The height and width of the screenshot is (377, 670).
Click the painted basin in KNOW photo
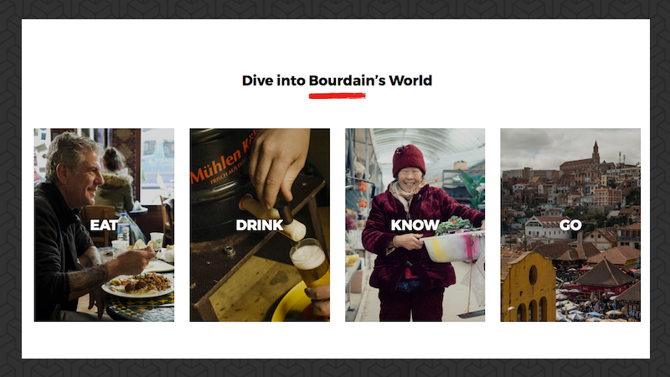pos(453,245)
